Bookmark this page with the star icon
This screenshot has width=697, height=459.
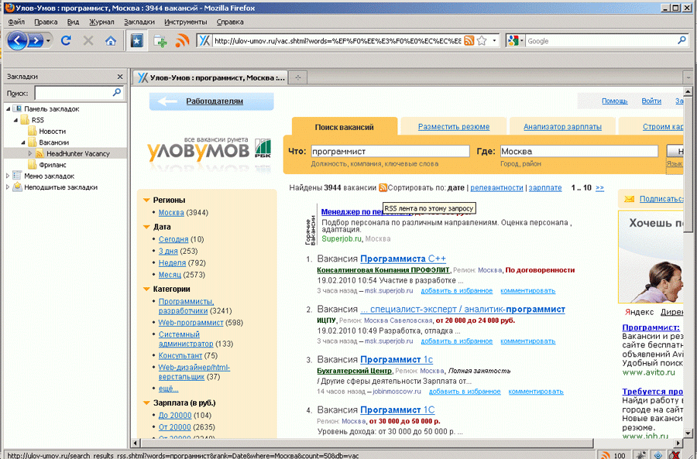coord(482,41)
